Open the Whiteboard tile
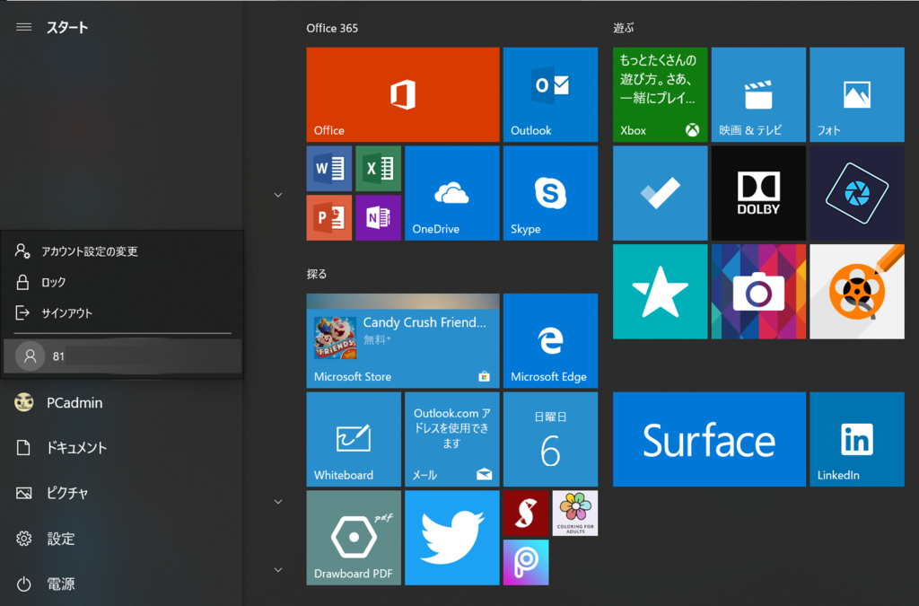 pyautogui.click(x=354, y=439)
